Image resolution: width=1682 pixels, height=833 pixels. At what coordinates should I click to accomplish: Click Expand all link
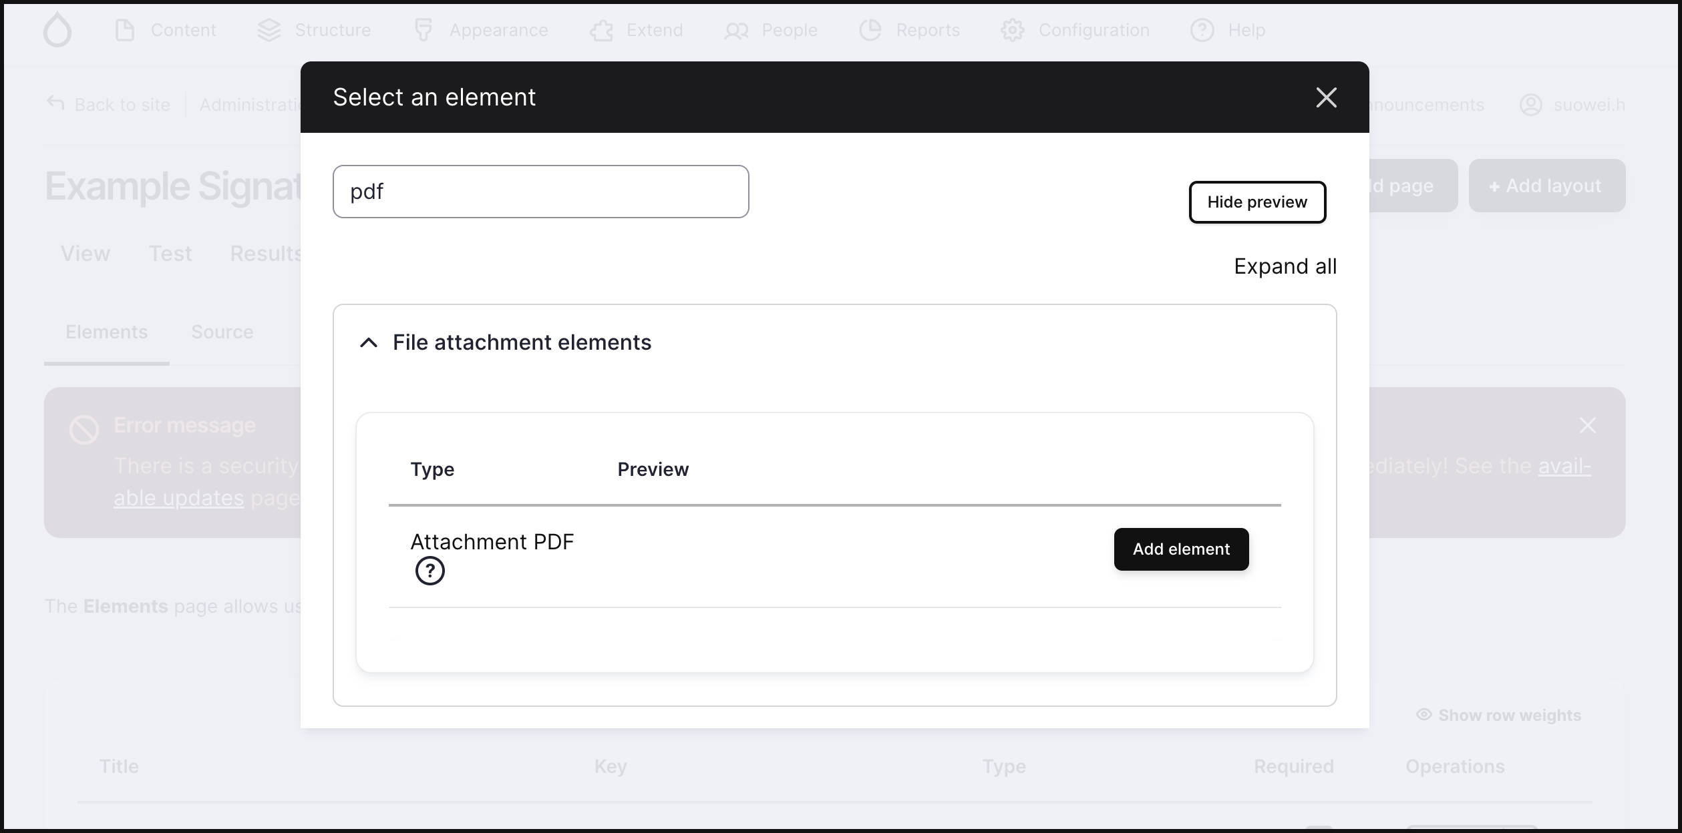pos(1285,266)
